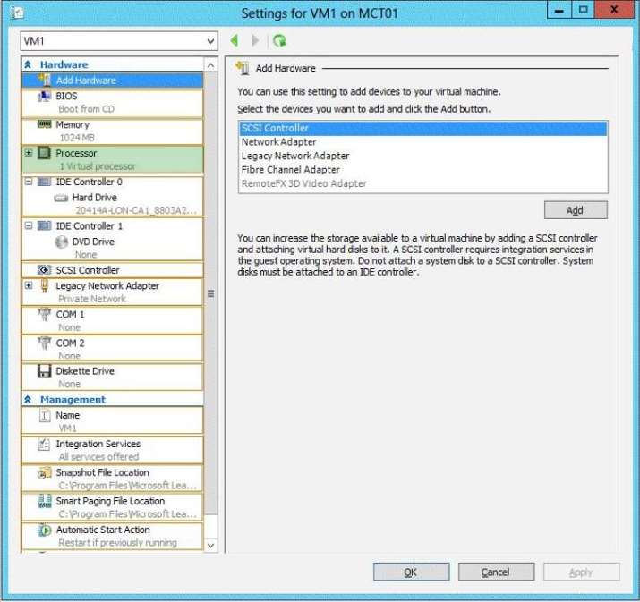Expand the Processor node
Viewport: 640px width, 602px height.
tap(29, 153)
